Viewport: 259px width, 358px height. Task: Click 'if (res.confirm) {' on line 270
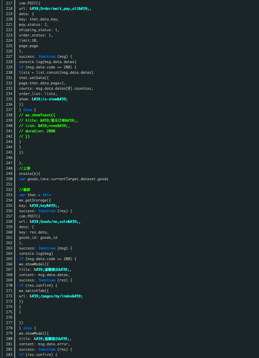pyautogui.click(x=38, y=285)
